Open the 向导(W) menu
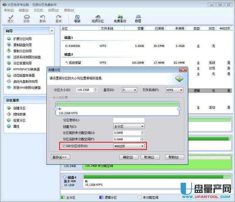Viewport: 235px width, 202px height. coord(54,10)
